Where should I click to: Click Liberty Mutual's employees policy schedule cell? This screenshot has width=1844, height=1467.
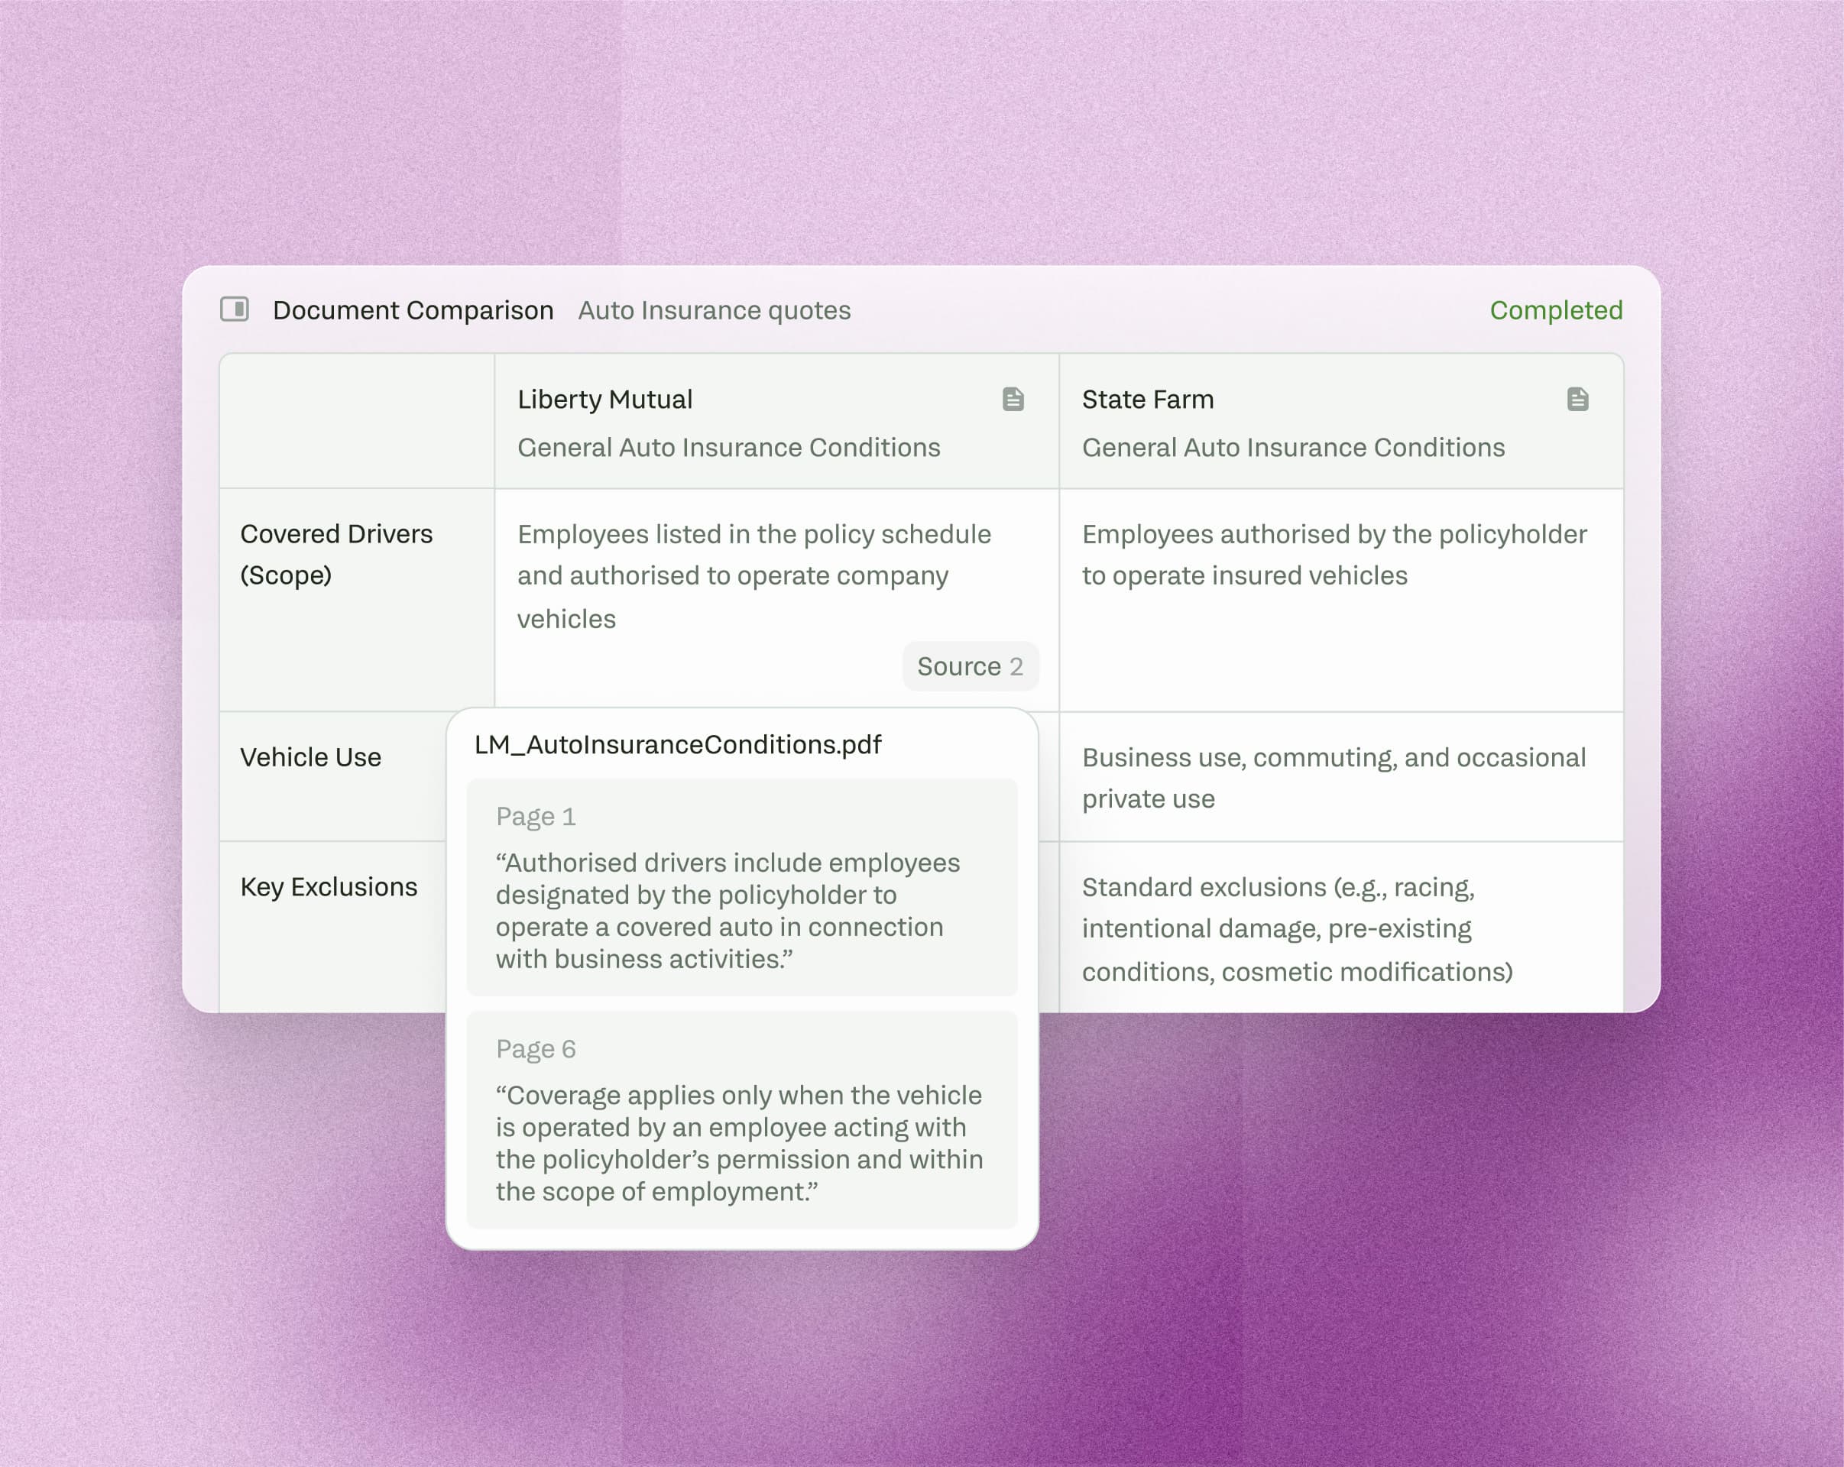[x=754, y=575]
